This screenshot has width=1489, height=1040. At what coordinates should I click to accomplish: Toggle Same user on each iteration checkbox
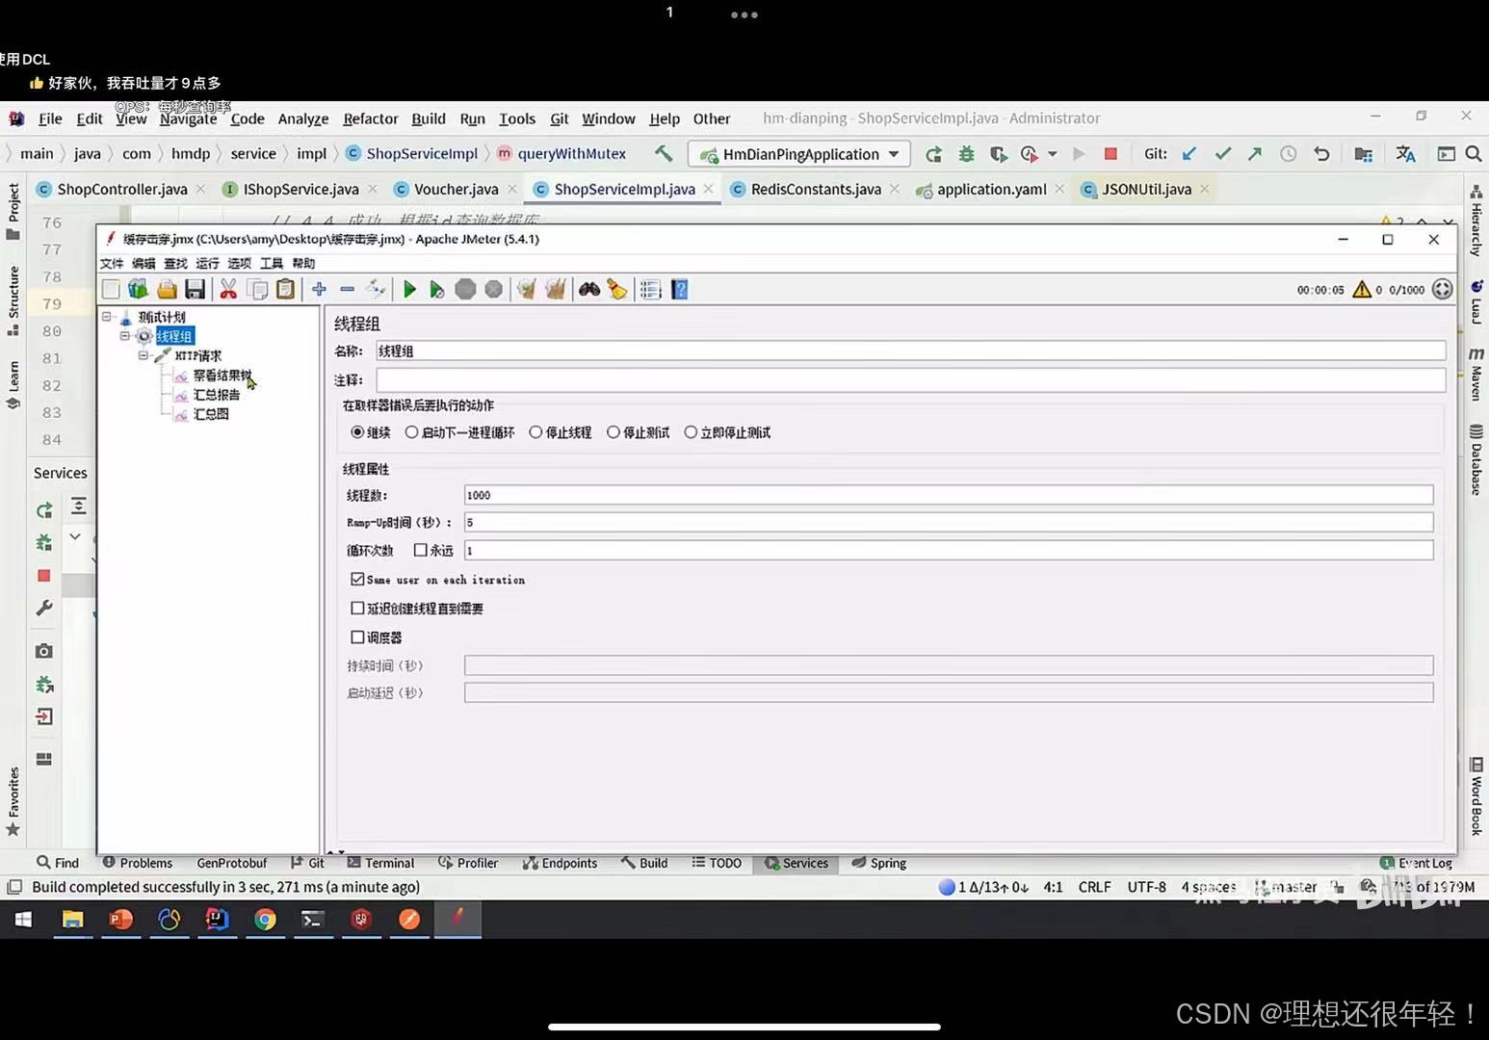tap(357, 579)
